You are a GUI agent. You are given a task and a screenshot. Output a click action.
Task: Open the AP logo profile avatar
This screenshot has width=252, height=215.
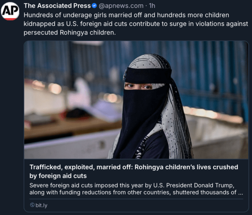[x=10, y=11]
